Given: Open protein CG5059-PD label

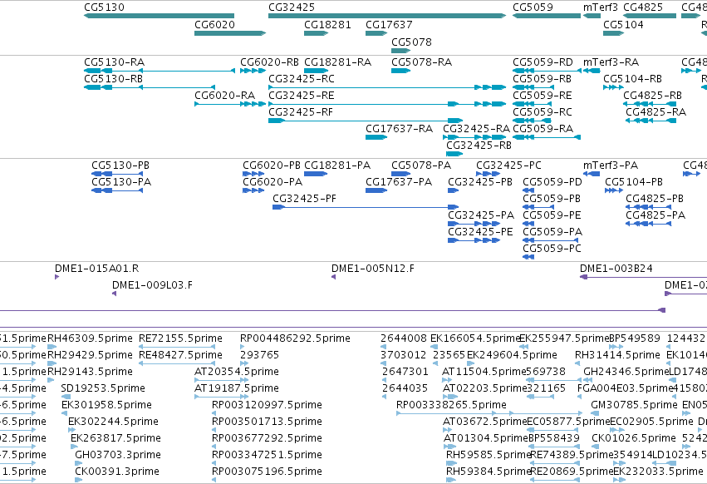Looking at the screenshot, I should point(552,182).
